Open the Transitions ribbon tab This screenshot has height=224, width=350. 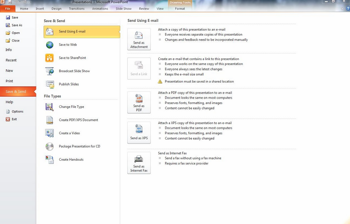pos(77,9)
